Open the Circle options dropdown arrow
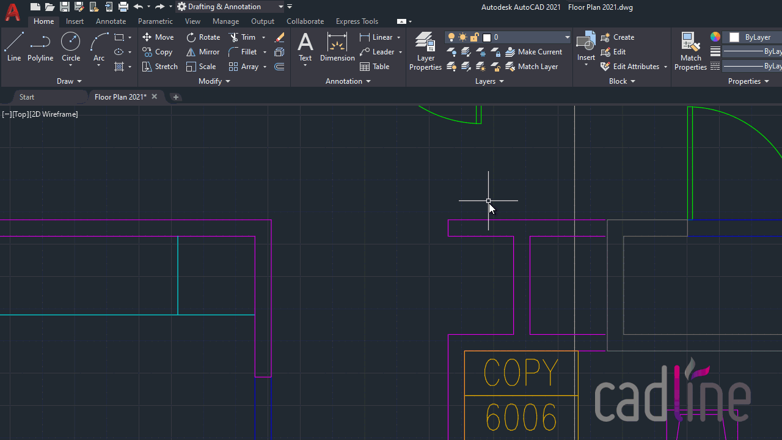Viewport: 782px width, 440px height. coord(71,65)
